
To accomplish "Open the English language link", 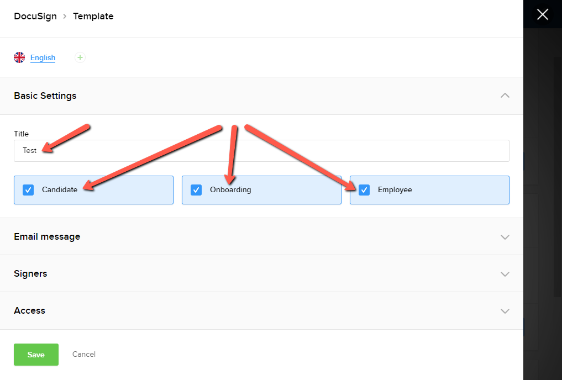I will pyautogui.click(x=43, y=57).
